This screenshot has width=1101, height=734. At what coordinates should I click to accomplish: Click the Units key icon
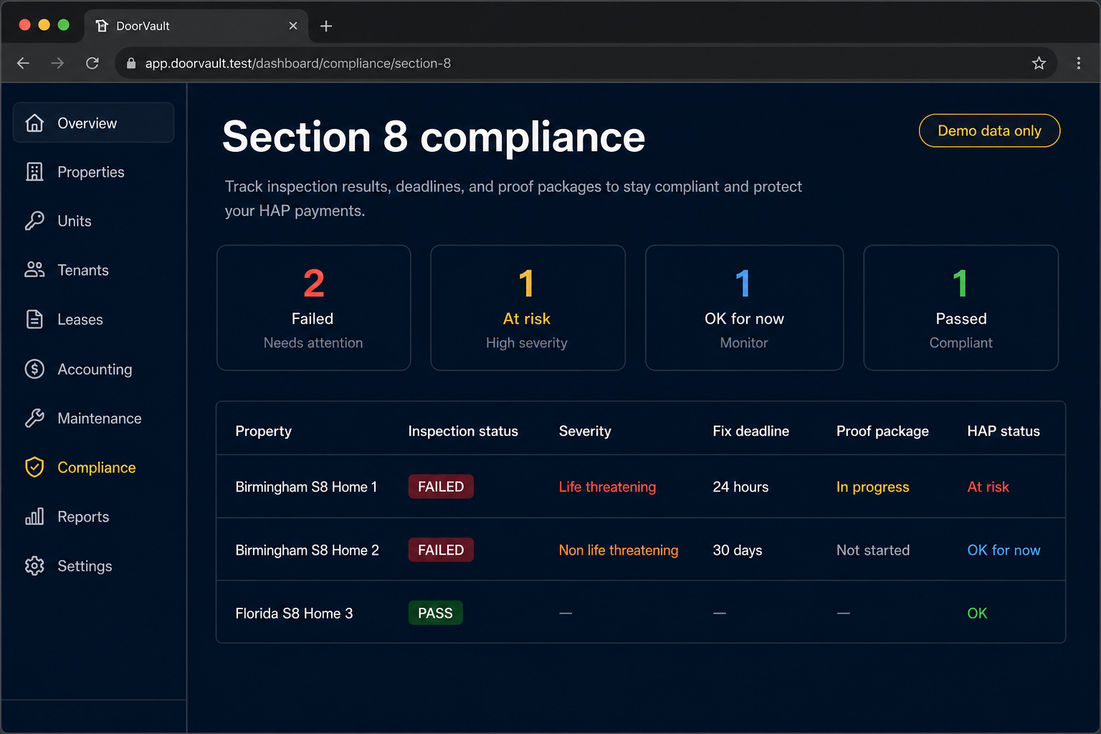coord(34,221)
